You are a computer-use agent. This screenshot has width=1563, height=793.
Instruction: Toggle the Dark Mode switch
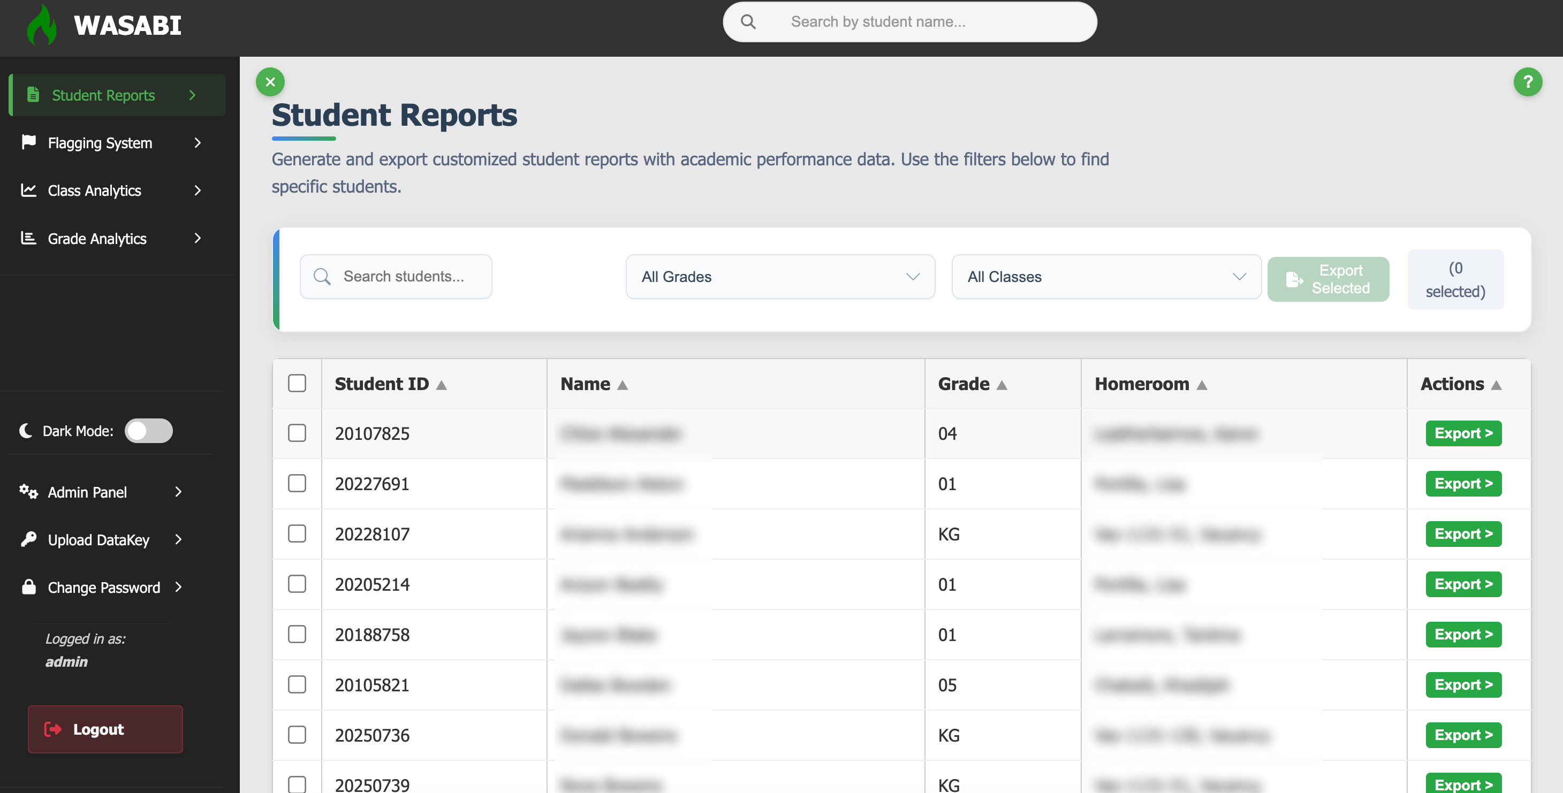tap(149, 431)
